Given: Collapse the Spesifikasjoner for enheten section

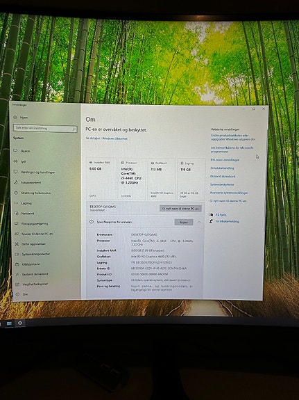Looking at the screenshot, I should coord(199,222).
